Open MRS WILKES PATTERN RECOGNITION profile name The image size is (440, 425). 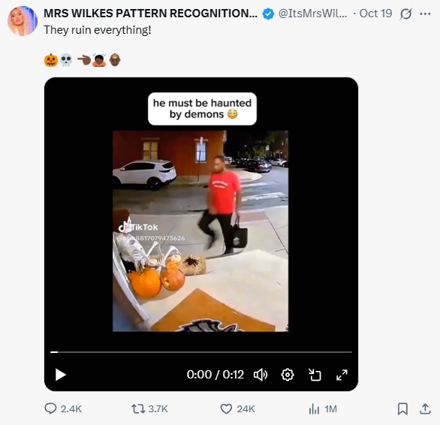tap(150, 14)
